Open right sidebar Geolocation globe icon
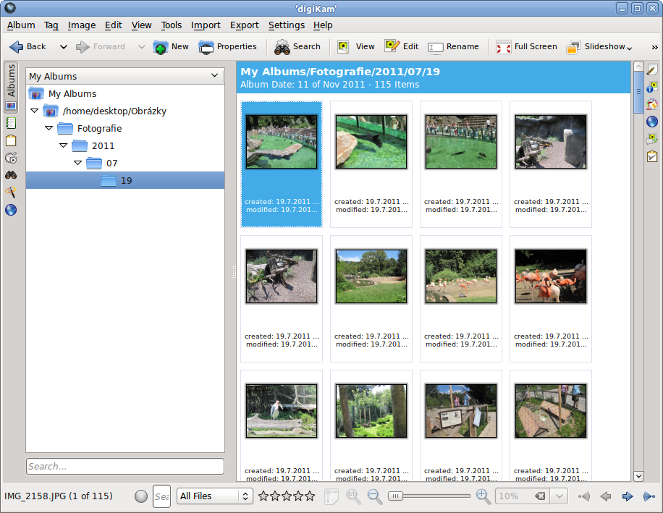663x513 pixels. tap(652, 122)
